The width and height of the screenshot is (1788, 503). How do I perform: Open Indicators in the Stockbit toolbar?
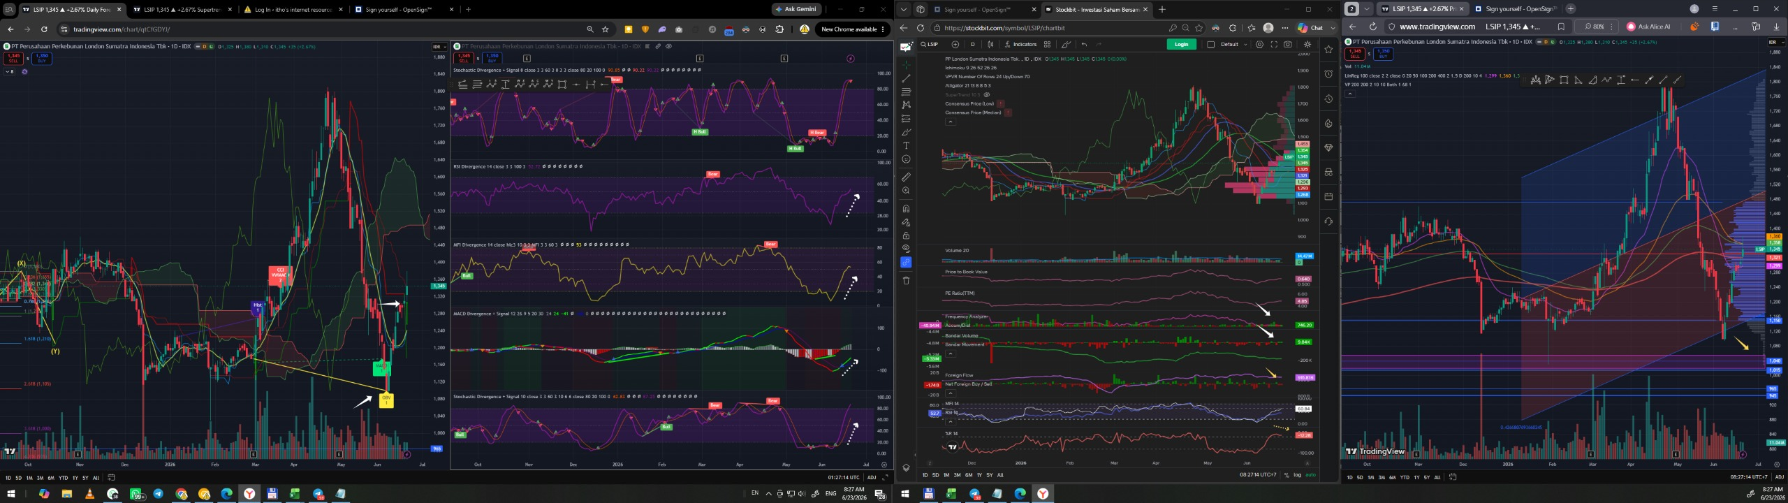[1020, 44]
